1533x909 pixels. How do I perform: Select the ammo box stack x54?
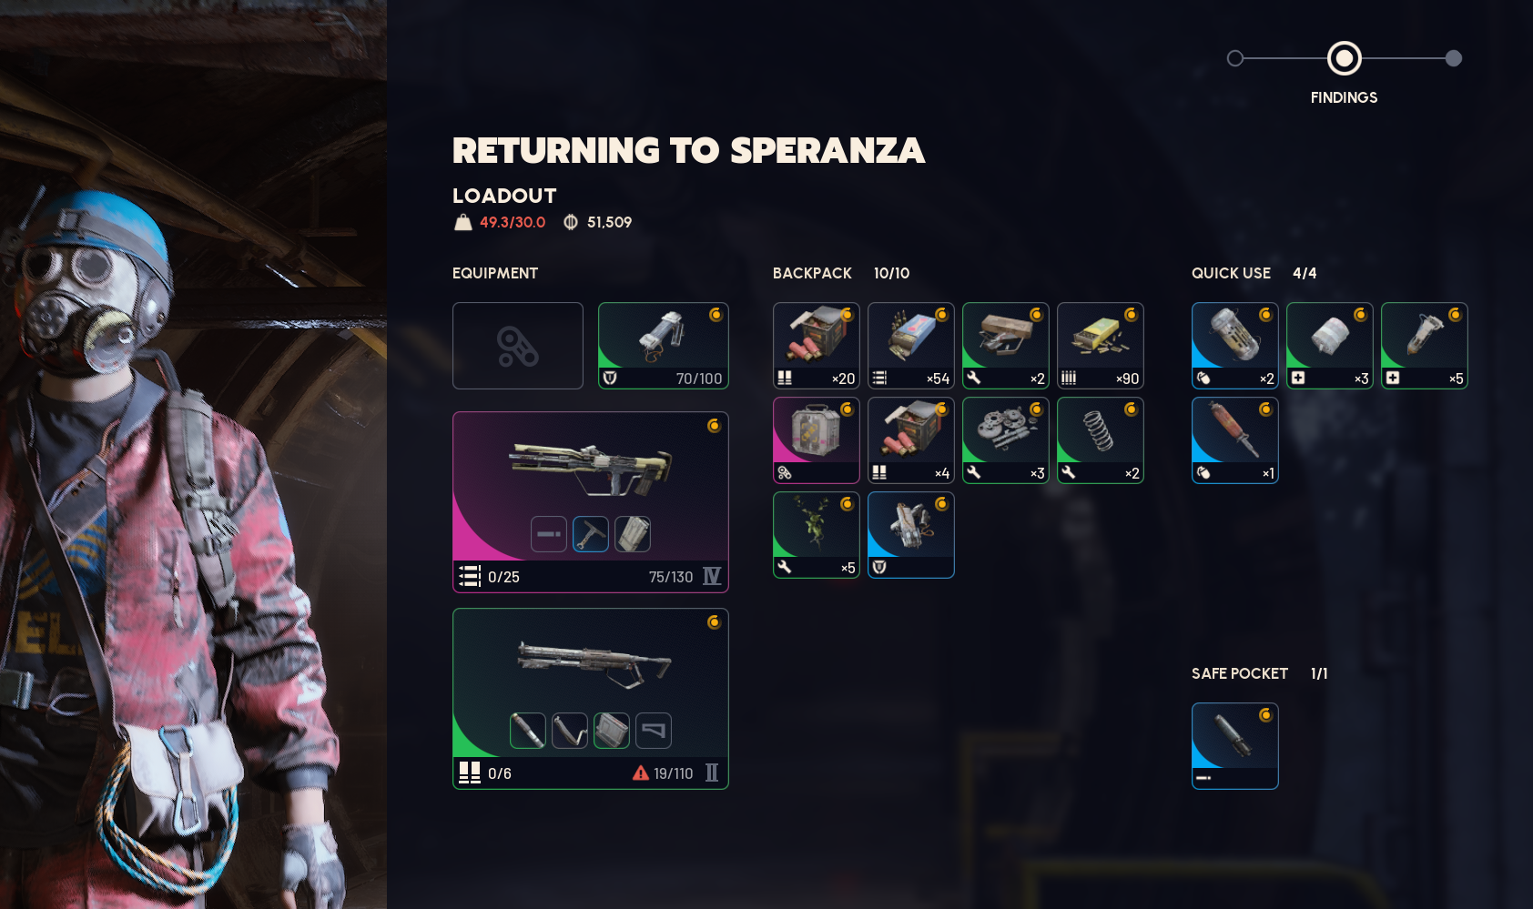[x=911, y=346]
